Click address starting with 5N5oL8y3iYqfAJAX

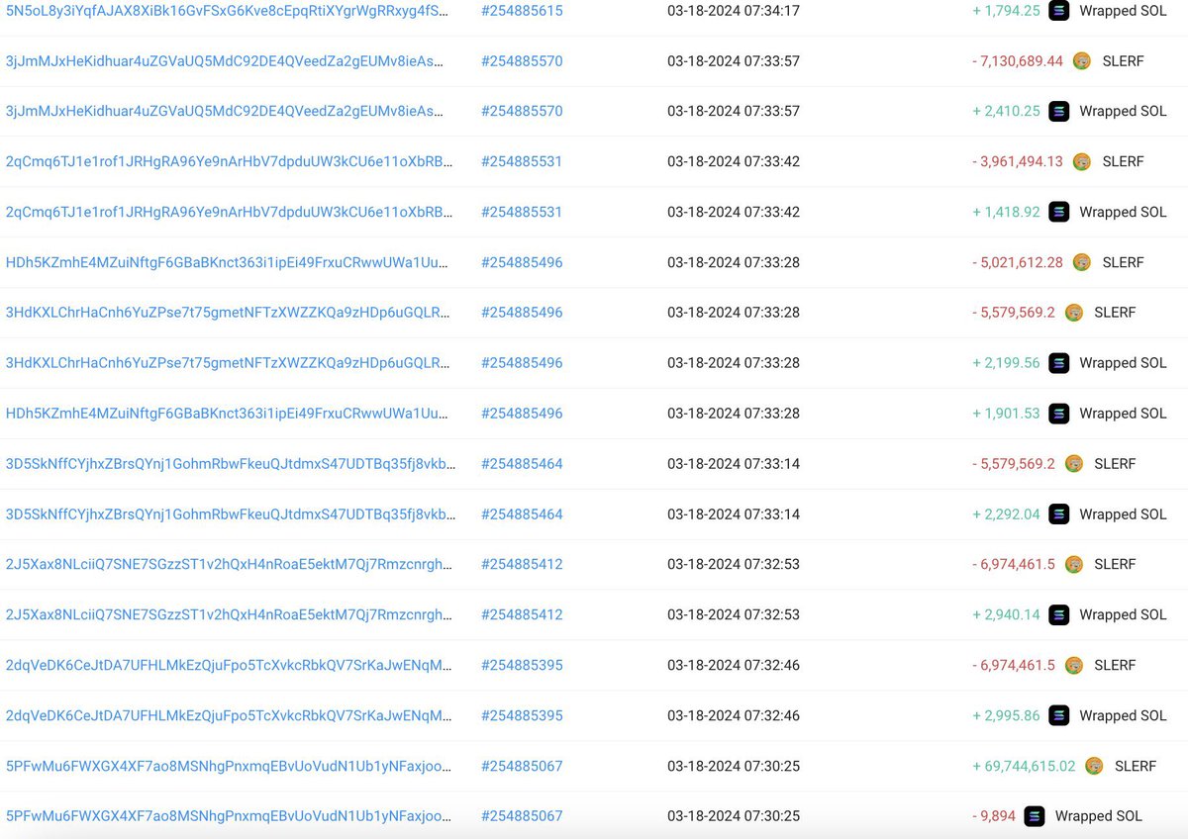point(228,11)
